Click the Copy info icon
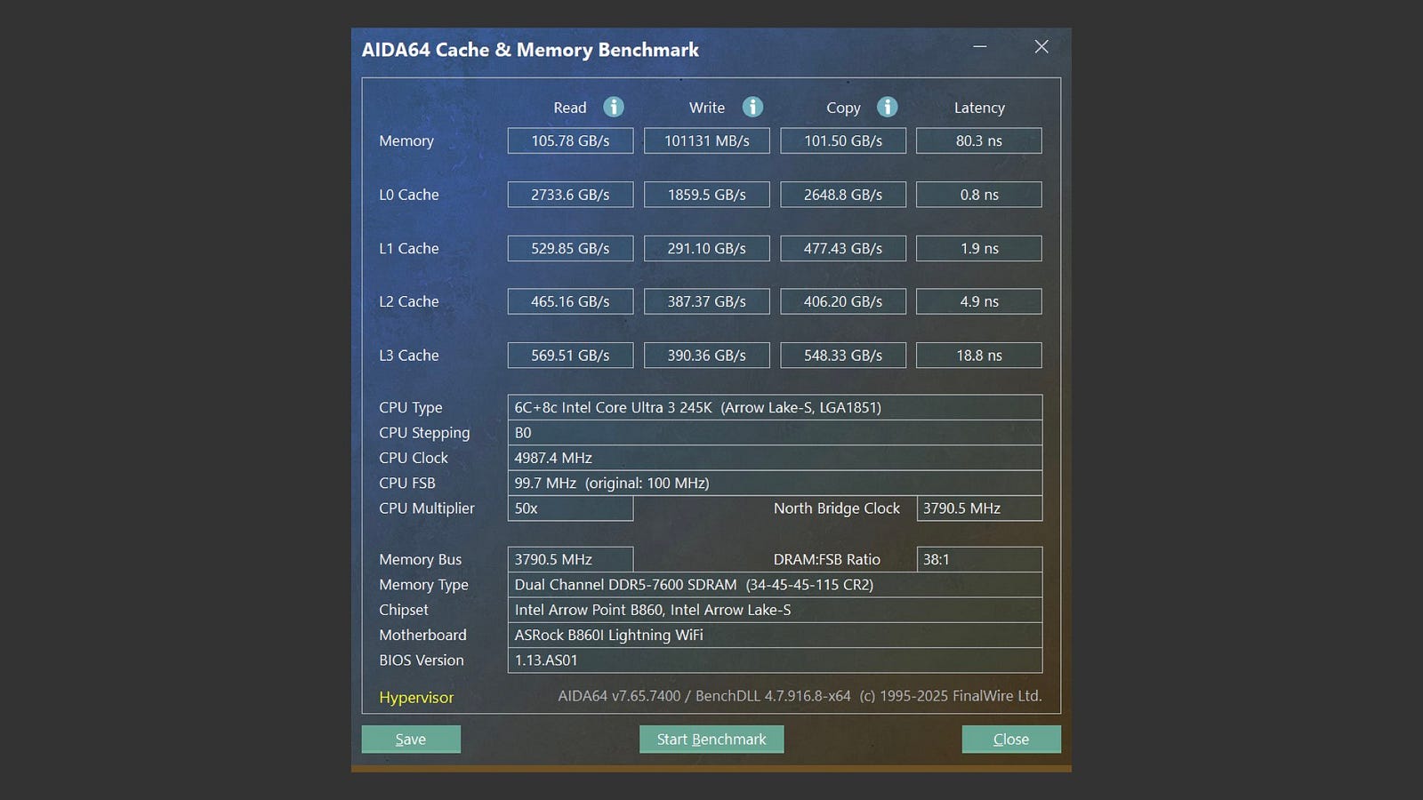 click(887, 107)
